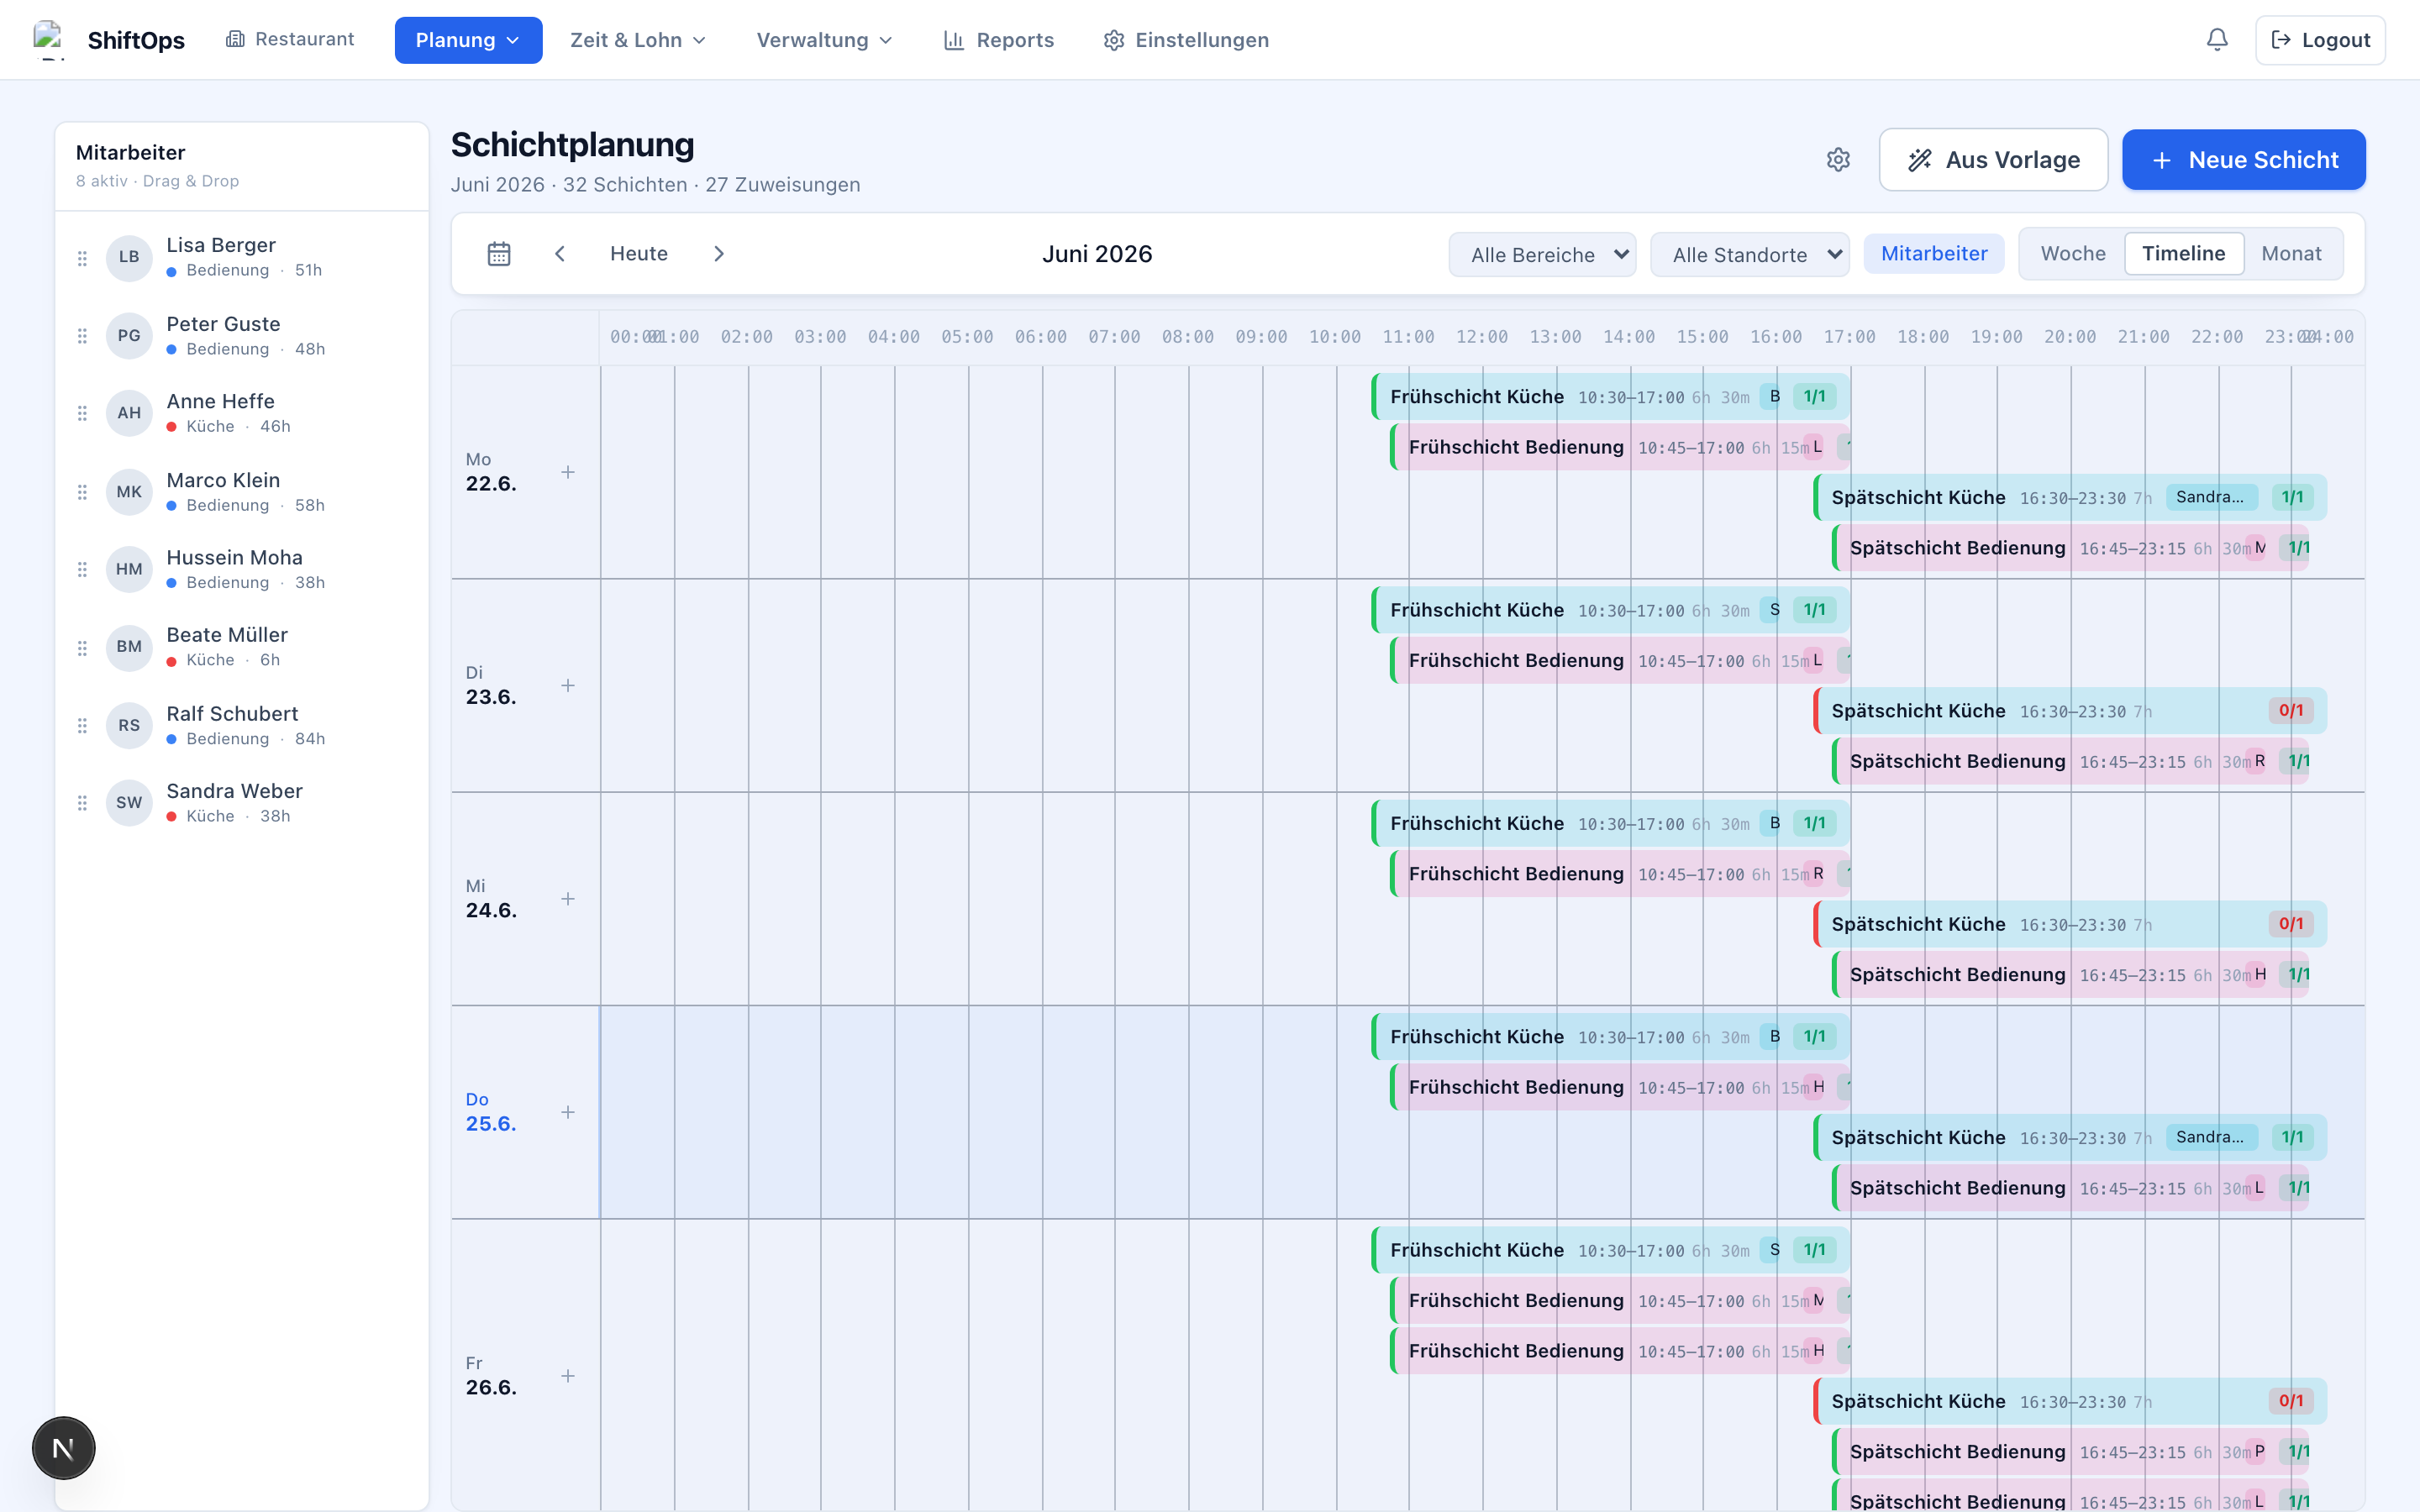The width and height of the screenshot is (2420, 1512).
Task: Switch to Timeline view
Action: (x=2183, y=254)
